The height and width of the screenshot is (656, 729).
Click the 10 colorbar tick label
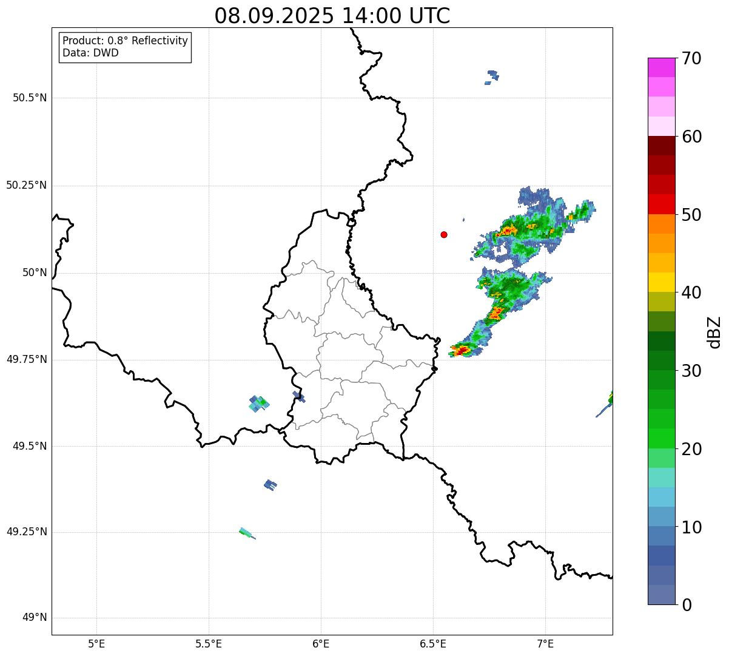click(691, 527)
